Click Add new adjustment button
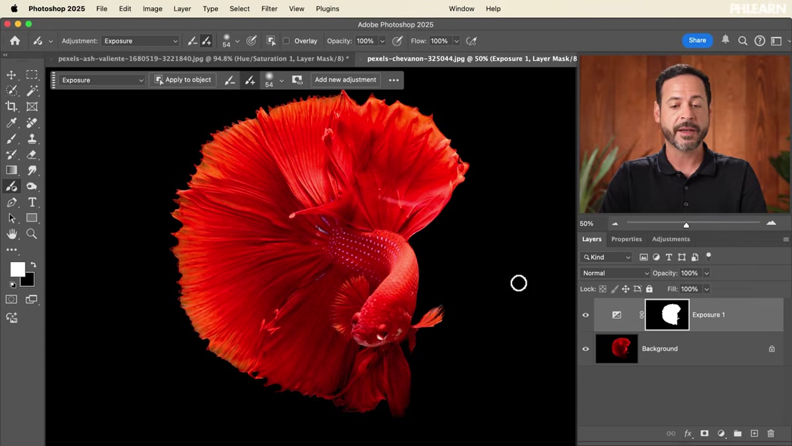Image resolution: width=792 pixels, height=446 pixels. (345, 80)
